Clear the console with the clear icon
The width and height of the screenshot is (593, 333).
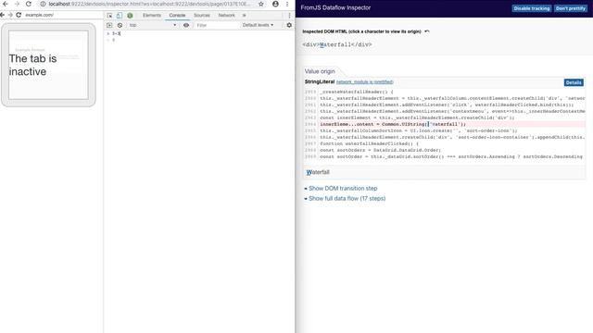point(120,25)
